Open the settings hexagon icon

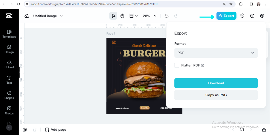262,16
